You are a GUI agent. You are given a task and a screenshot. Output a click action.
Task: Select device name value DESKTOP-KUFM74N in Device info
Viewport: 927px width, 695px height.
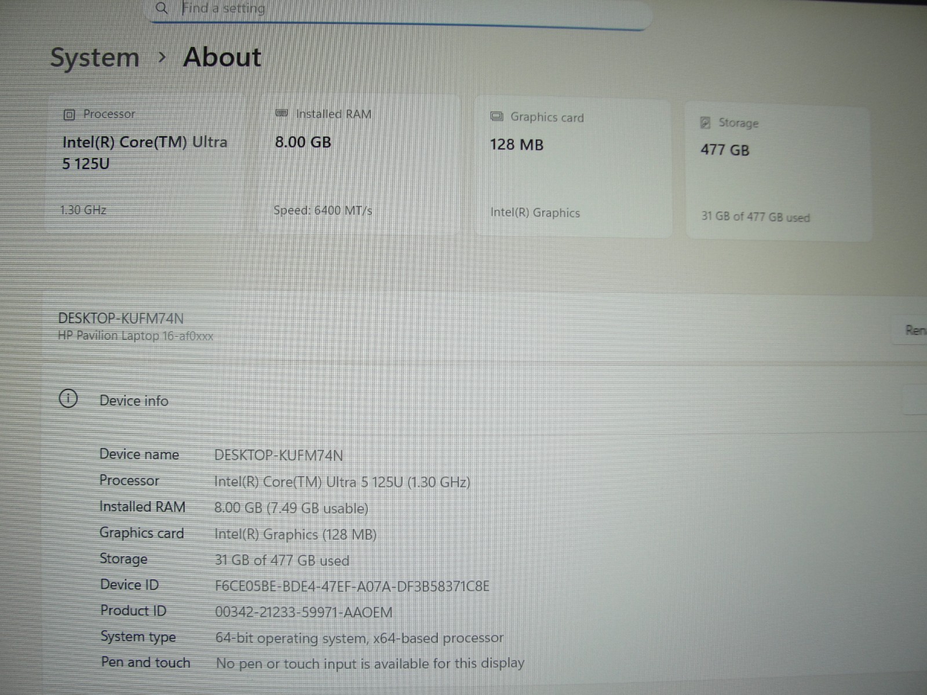pos(279,455)
